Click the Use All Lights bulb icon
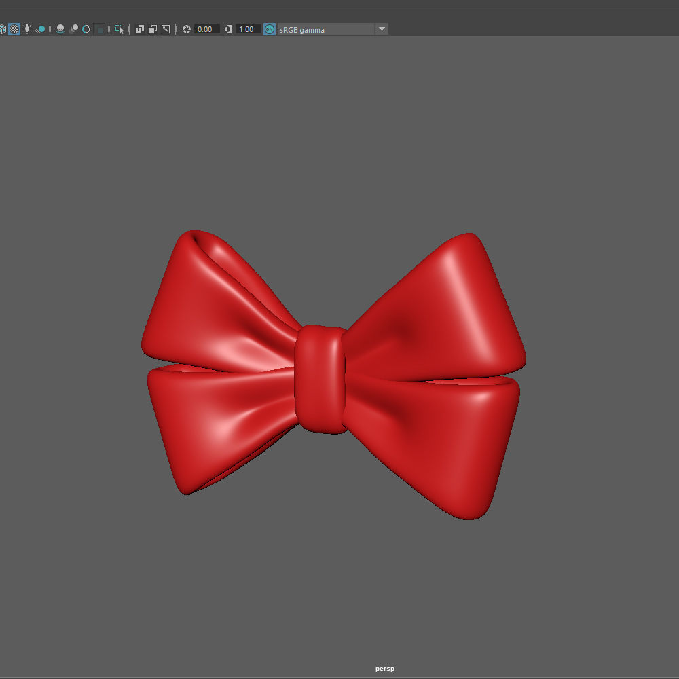 tap(27, 29)
